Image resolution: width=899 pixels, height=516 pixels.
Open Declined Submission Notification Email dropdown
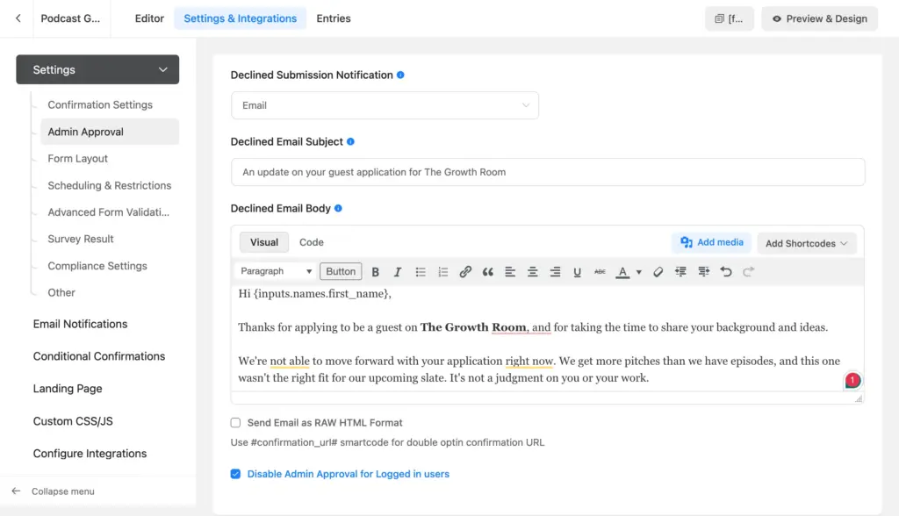click(385, 105)
